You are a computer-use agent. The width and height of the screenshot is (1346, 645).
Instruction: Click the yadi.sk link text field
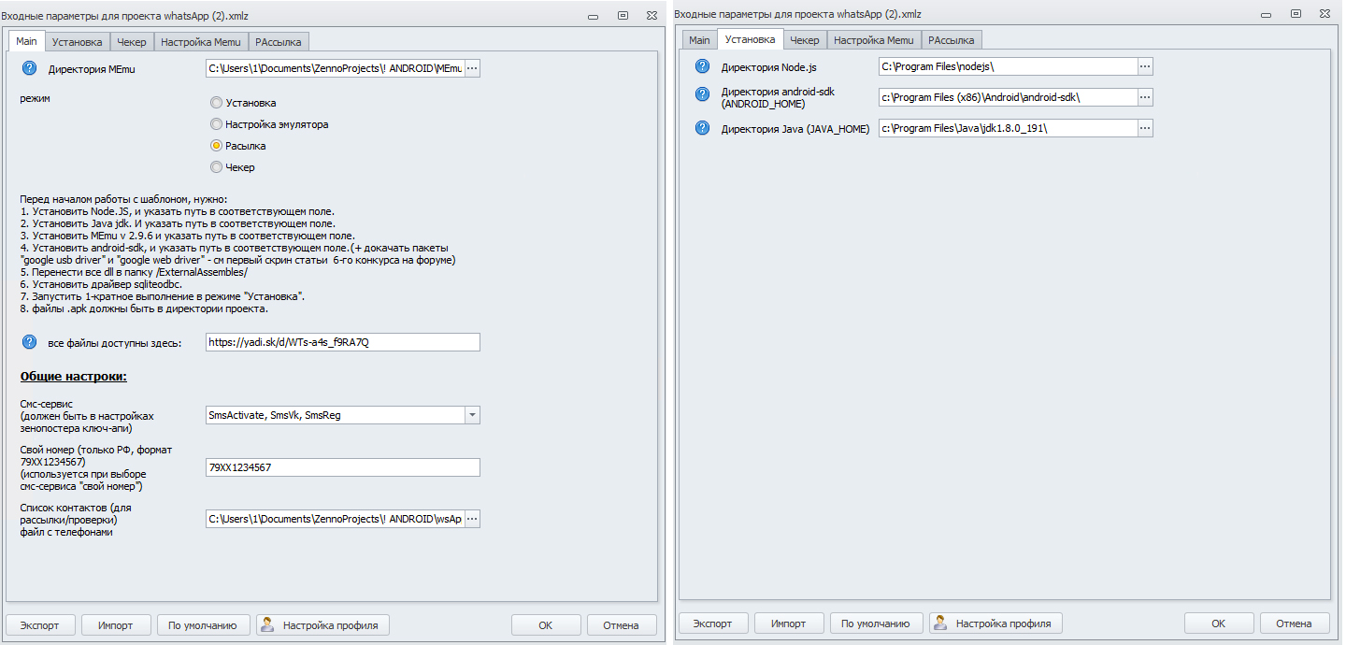point(342,342)
